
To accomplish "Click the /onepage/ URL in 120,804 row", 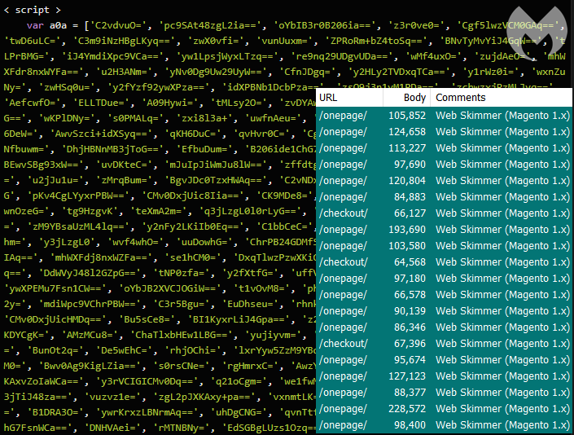I will tap(343, 181).
